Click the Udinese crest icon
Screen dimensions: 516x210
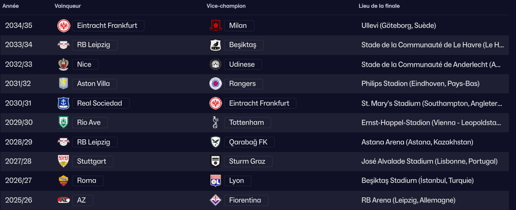tap(215, 65)
